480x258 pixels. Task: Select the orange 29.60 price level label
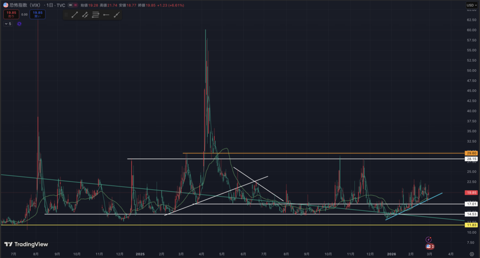(471, 153)
